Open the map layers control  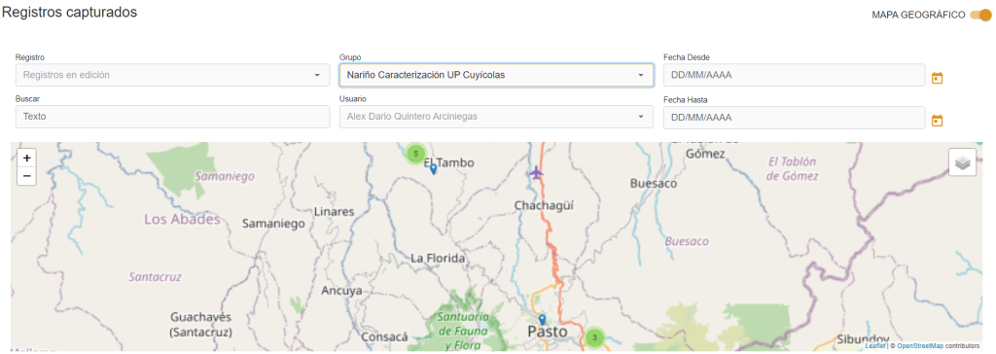[x=962, y=162]
